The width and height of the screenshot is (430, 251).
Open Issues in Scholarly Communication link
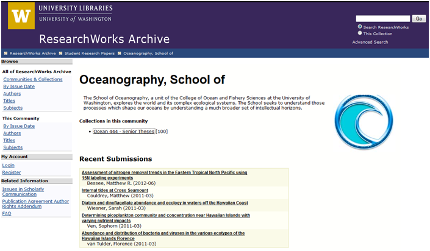23,191
